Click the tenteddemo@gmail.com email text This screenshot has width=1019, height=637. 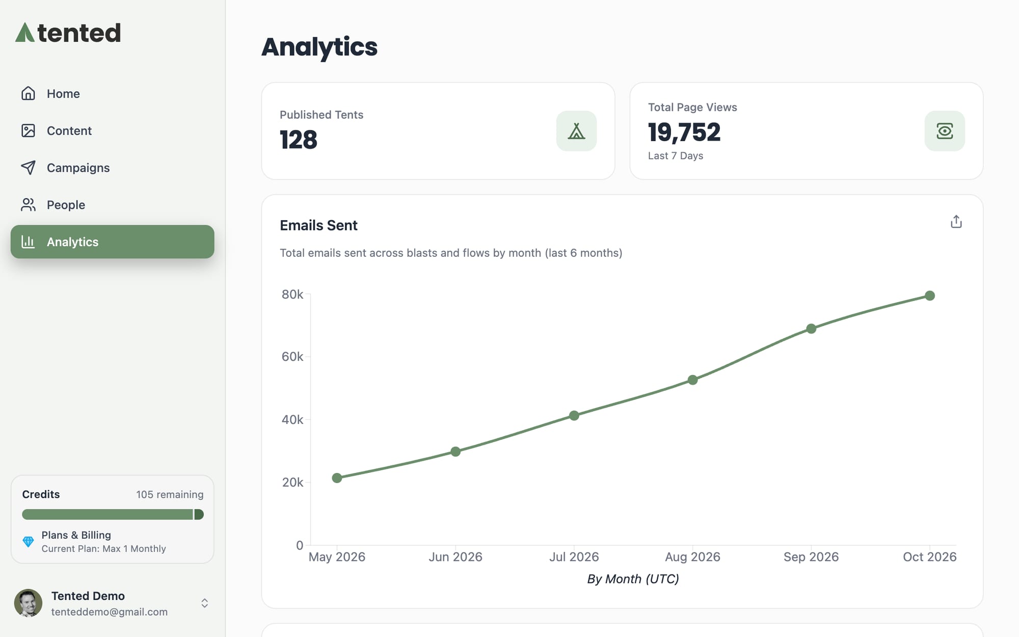click(109, 612)
